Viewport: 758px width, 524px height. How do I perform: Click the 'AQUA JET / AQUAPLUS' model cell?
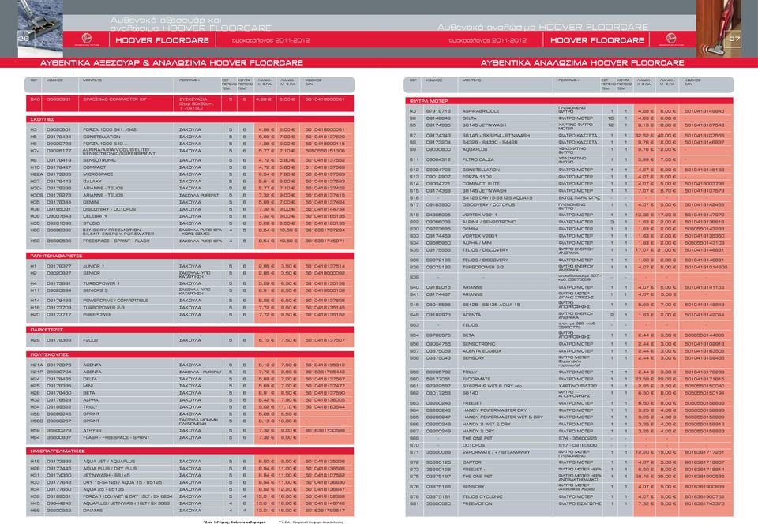[109, 462]
